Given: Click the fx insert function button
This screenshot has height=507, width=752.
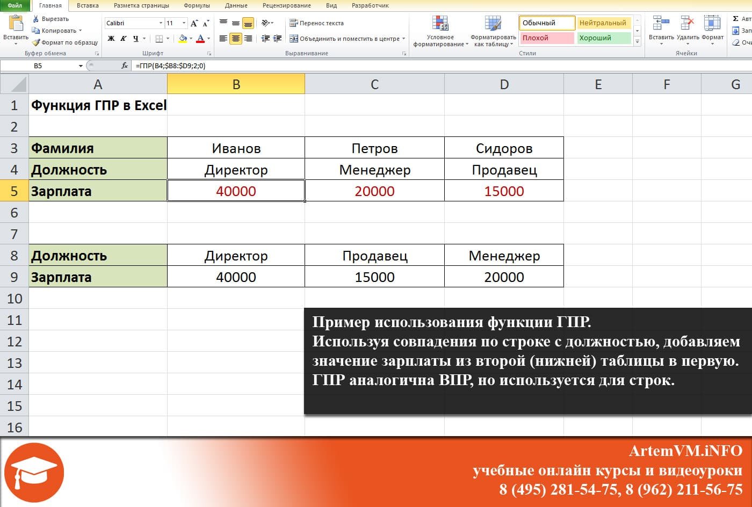Looking at the screenshot, I should [x=125, y=66].
